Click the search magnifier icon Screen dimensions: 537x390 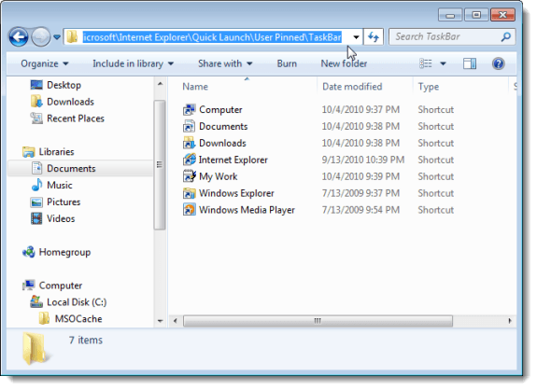[x=506, y=37]
